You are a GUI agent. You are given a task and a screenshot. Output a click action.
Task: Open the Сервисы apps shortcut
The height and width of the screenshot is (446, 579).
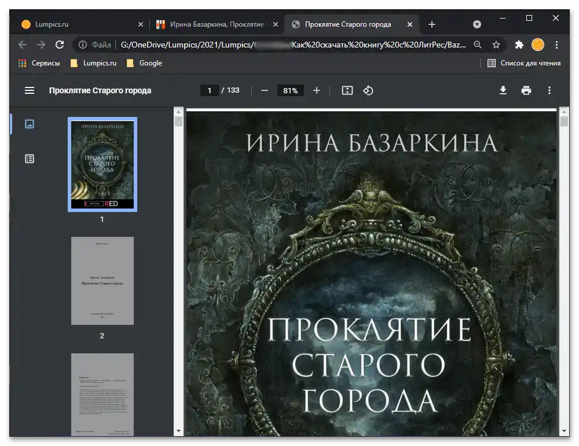coord(39,63)
